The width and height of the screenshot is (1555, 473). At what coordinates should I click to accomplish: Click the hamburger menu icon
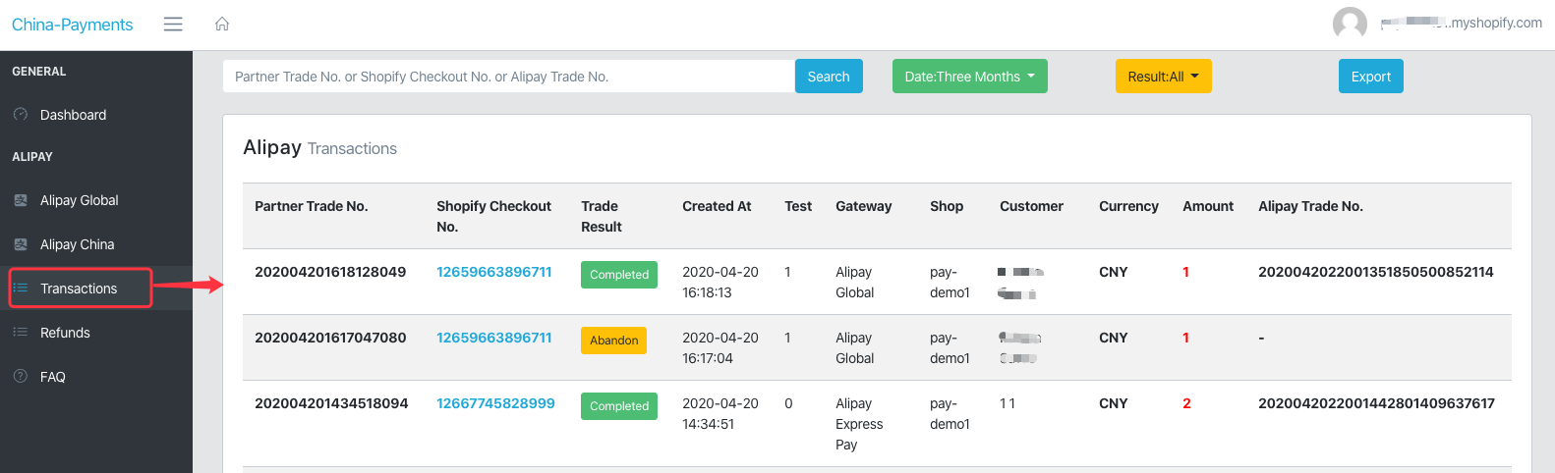173,24
